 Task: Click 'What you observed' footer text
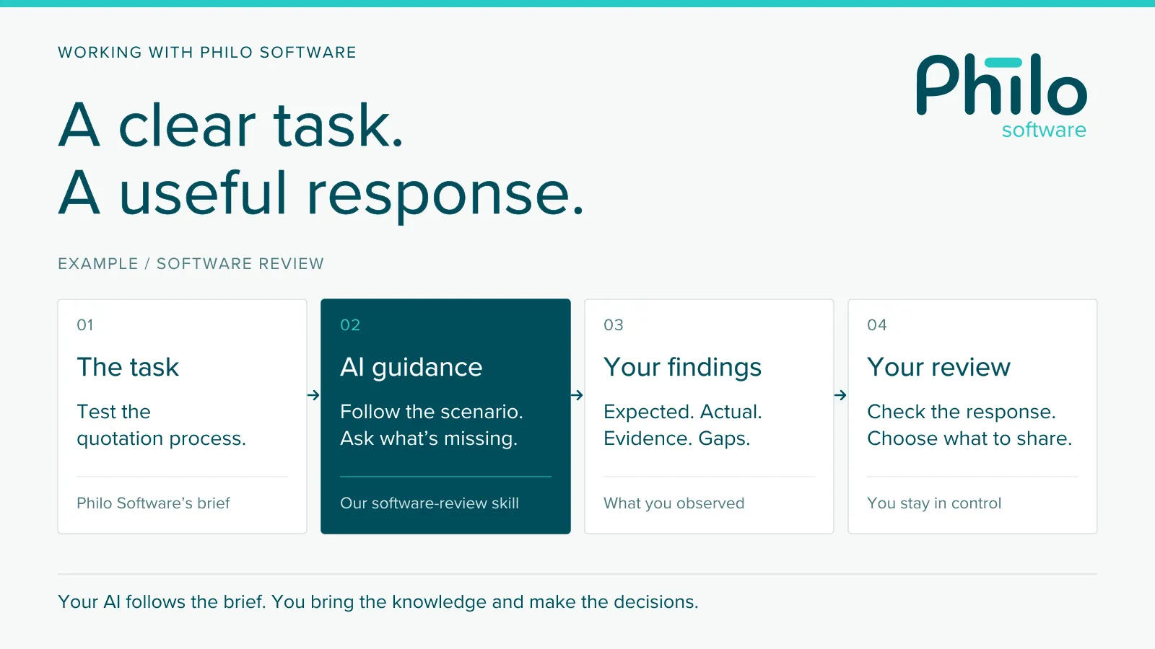(x=674, y=503)
